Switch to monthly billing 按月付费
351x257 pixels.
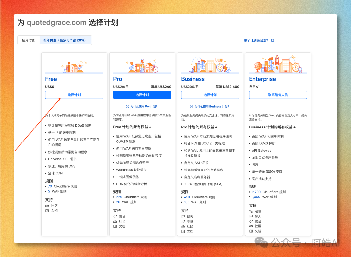pyautogui.click(x=28, y=40)
